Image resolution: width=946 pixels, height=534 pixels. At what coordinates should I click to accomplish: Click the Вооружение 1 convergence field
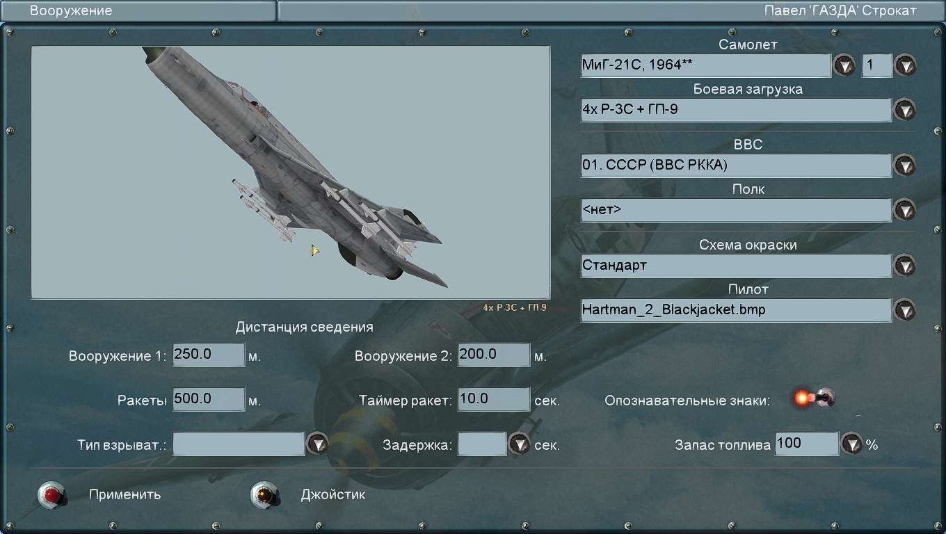click(x=209, y=355)
